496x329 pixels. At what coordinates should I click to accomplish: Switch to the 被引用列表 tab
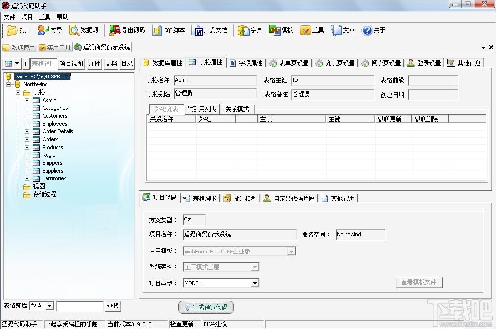[202, 109]
